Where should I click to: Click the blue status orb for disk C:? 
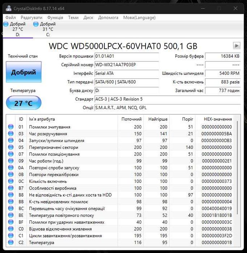(x=36, y=24)
